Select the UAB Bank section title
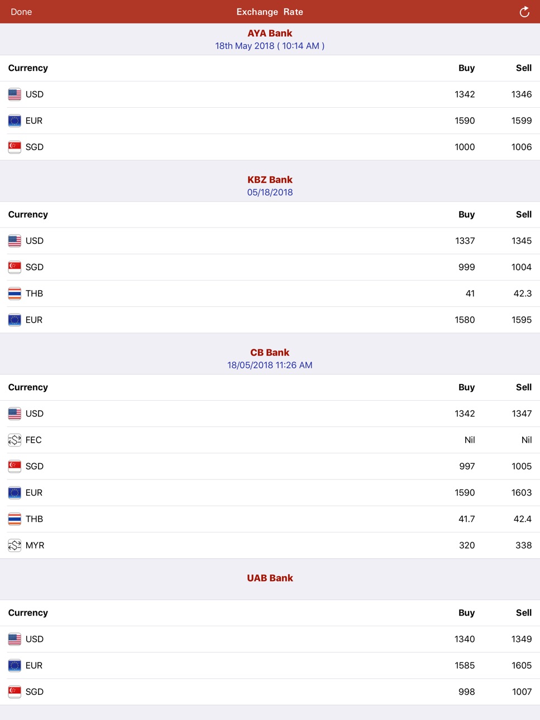This screenshot has width=540, height=720. coord(270,578)
